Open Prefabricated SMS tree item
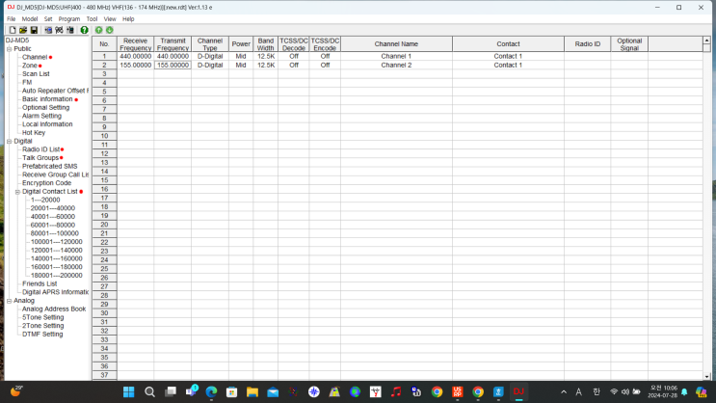This screenshot has width=716, height=403. tap(50, 167)
